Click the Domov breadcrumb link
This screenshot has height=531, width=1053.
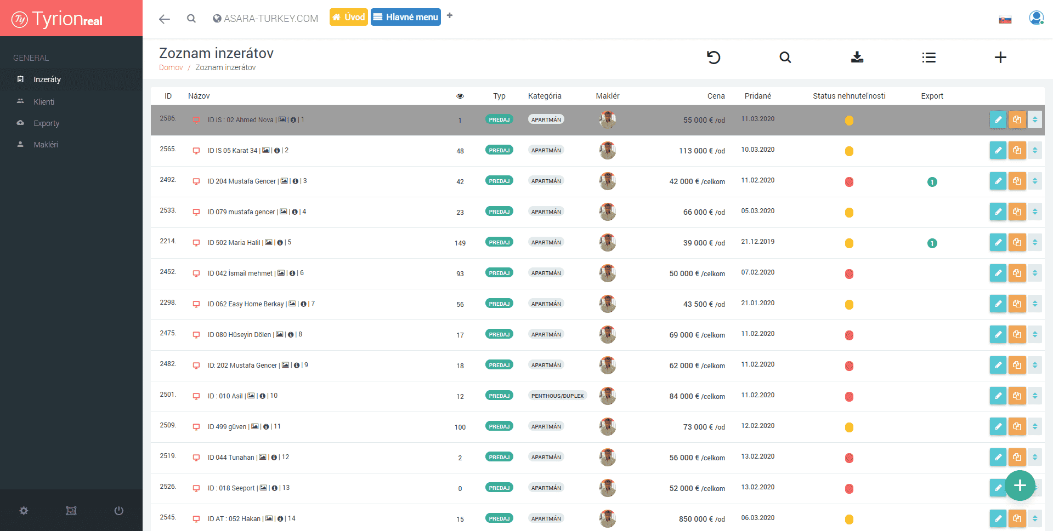click(x=171, y=68)
